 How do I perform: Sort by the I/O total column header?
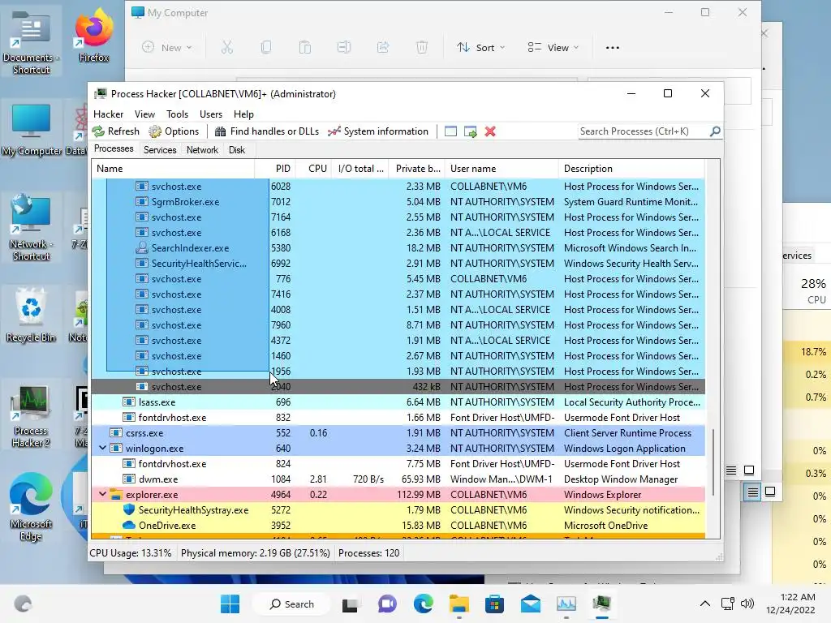[x=360, y=169]
